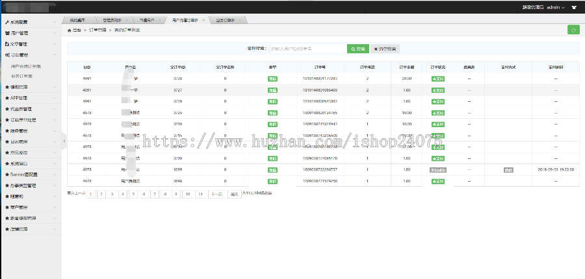Click the 订单金额 column header
Screen dimensions: 585x279
(x=407, y=67)
